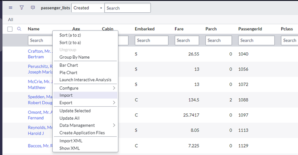Focus the top list Search box
298x155 pixels.
pos(128,8)
